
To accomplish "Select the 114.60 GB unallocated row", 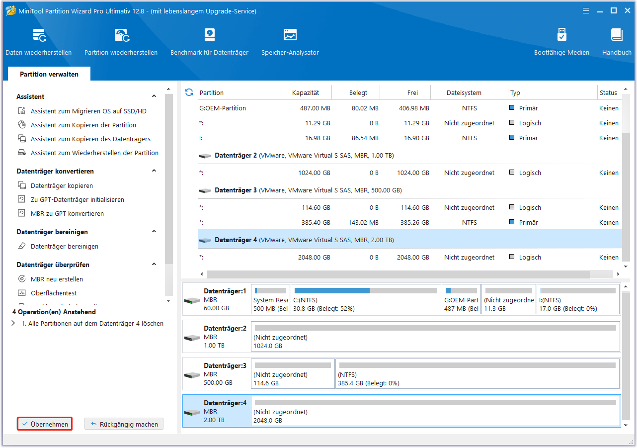I will [x=410, y=208].
